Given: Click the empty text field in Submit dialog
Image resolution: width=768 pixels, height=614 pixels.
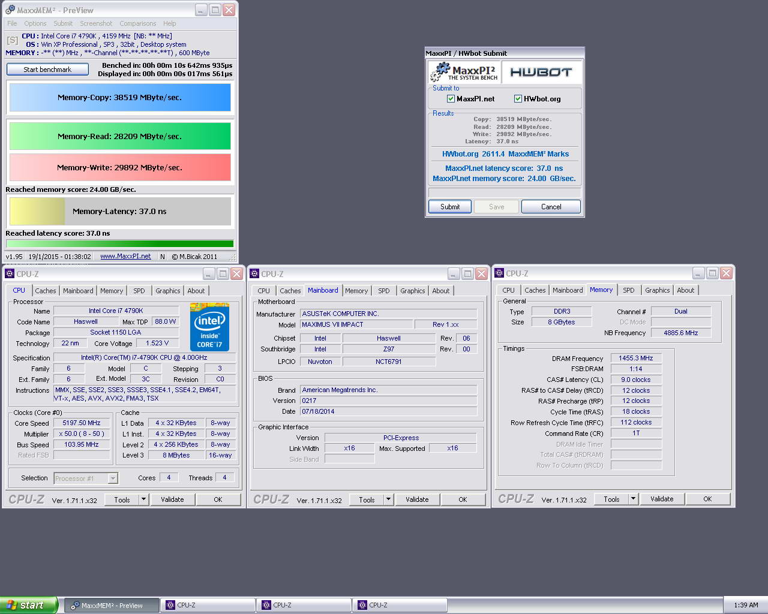Looking at the screenshot, I should (505, 193).
